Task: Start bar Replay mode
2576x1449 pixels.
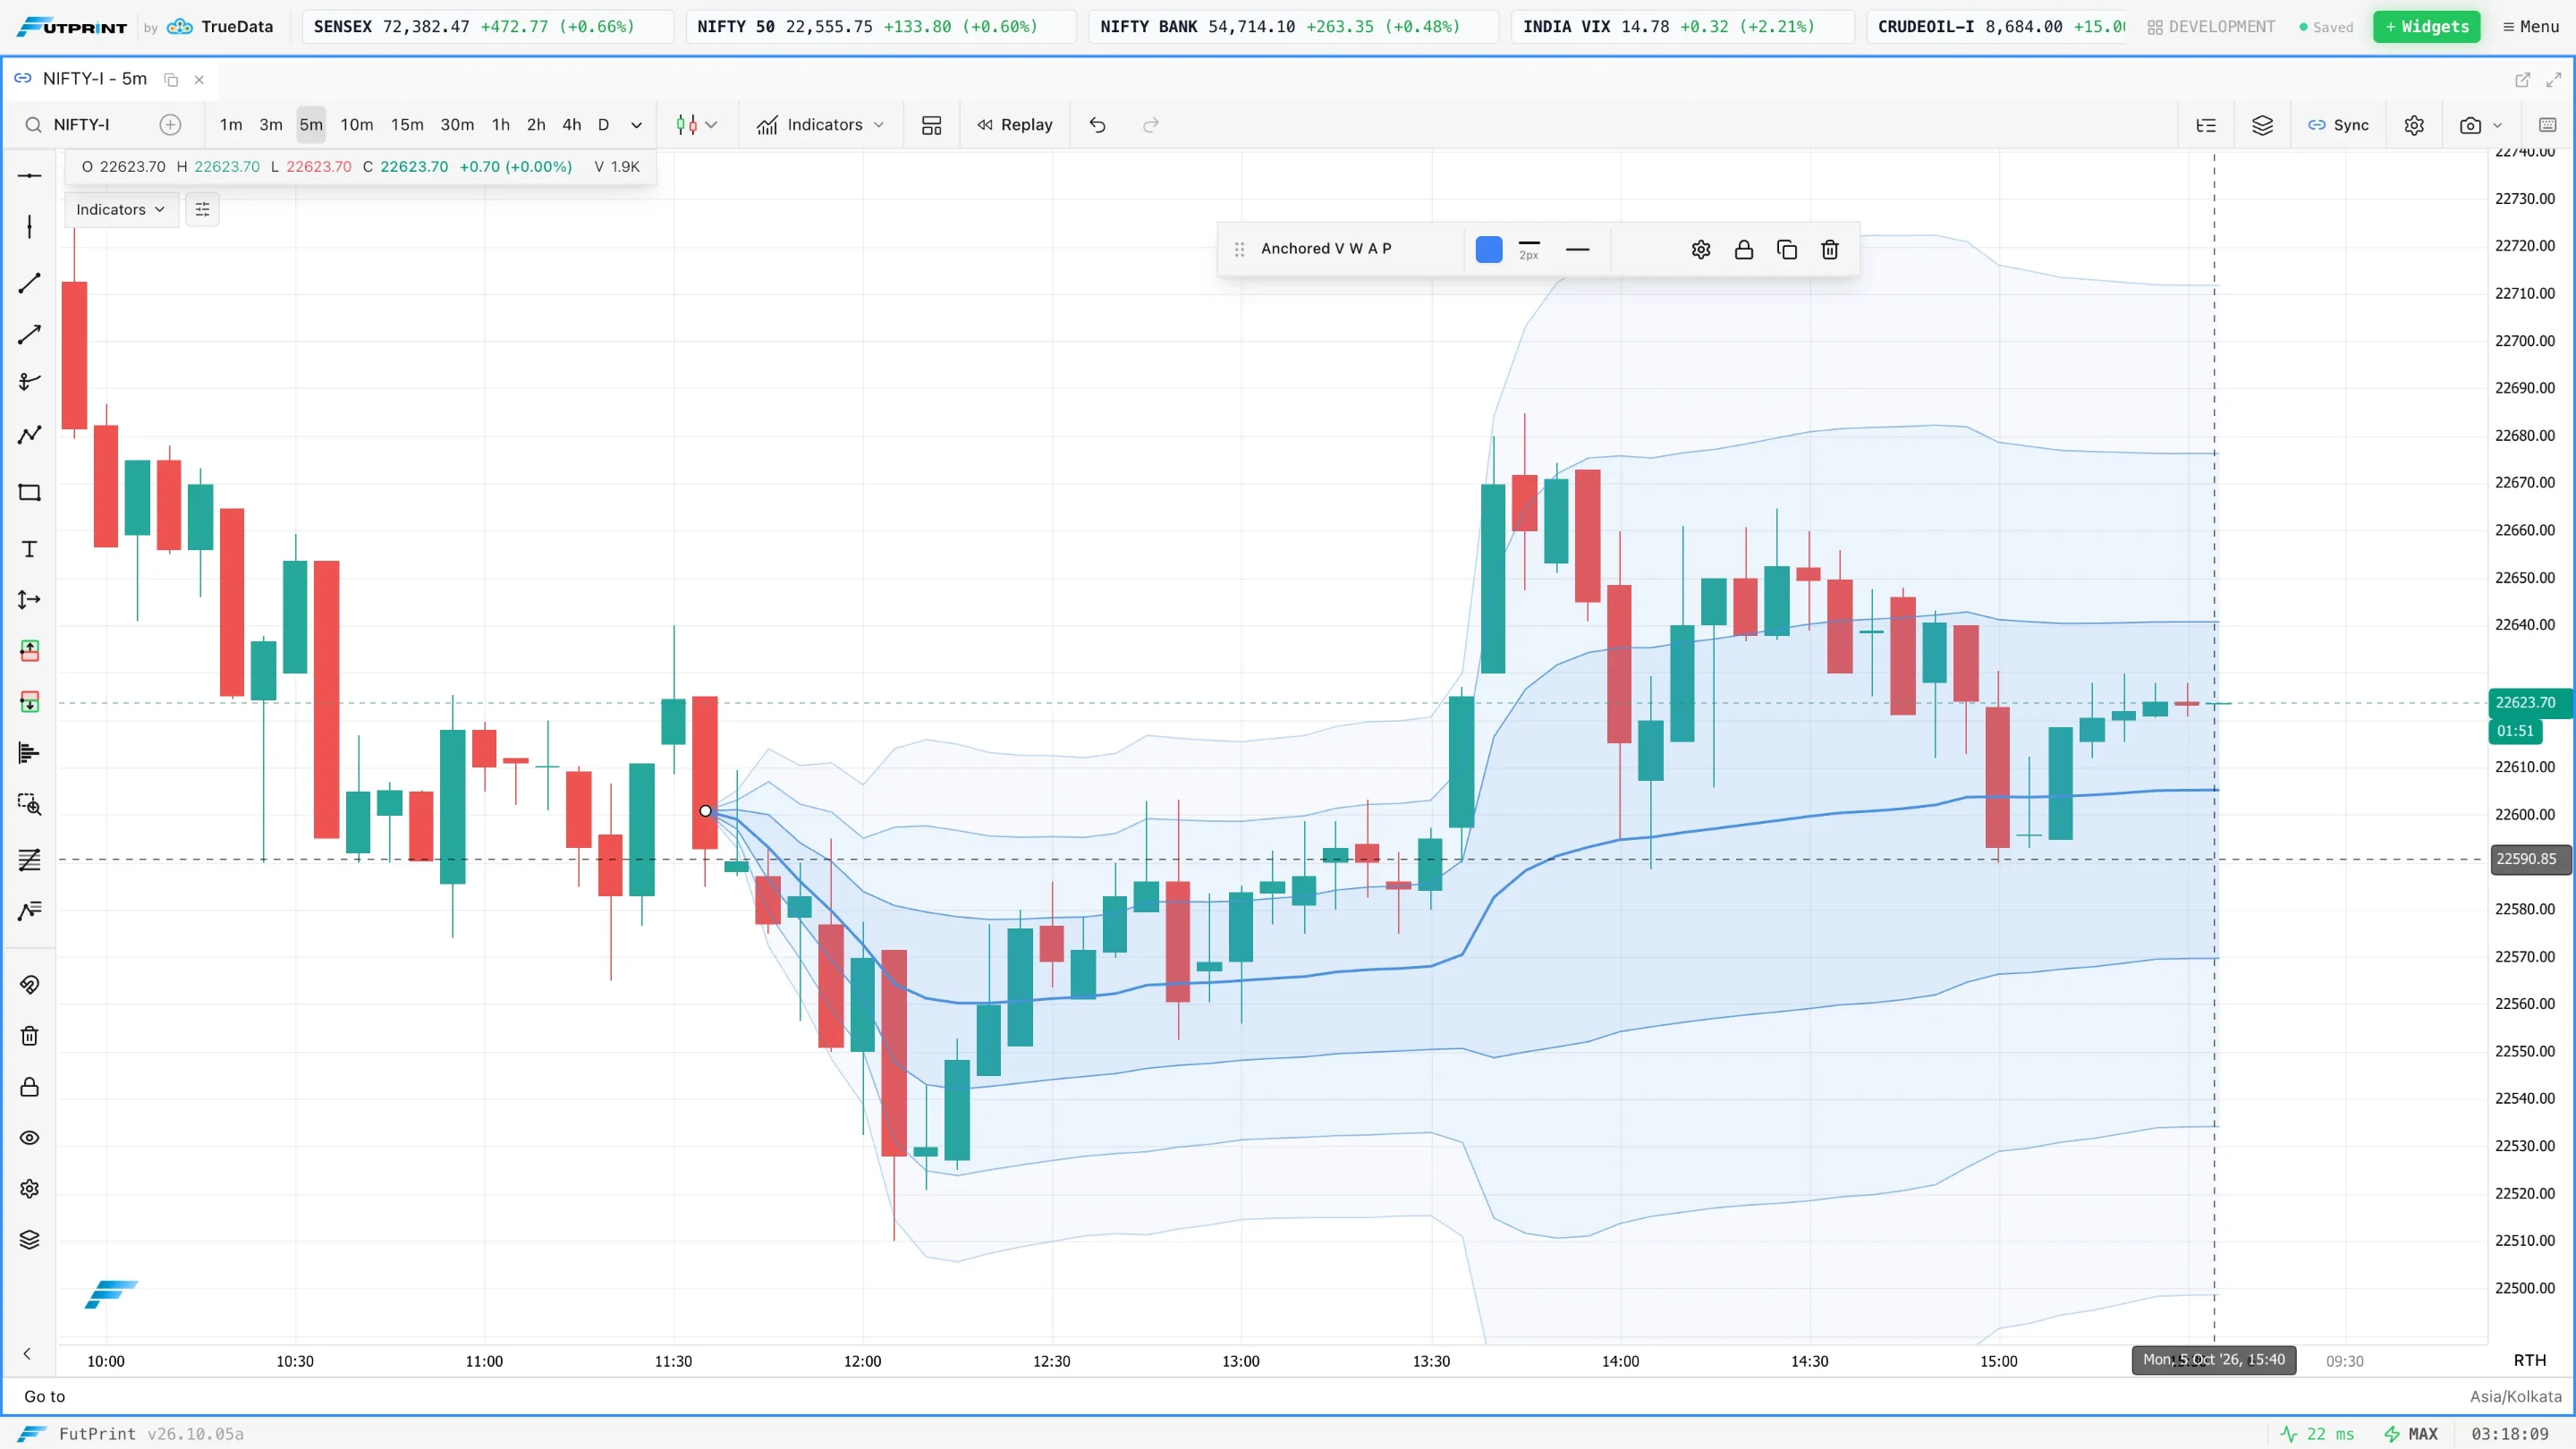Action: coord(1015,125)
